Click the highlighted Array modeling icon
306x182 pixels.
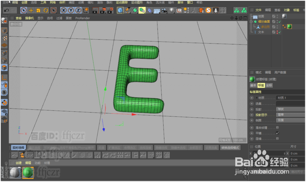tap(142, 10)
